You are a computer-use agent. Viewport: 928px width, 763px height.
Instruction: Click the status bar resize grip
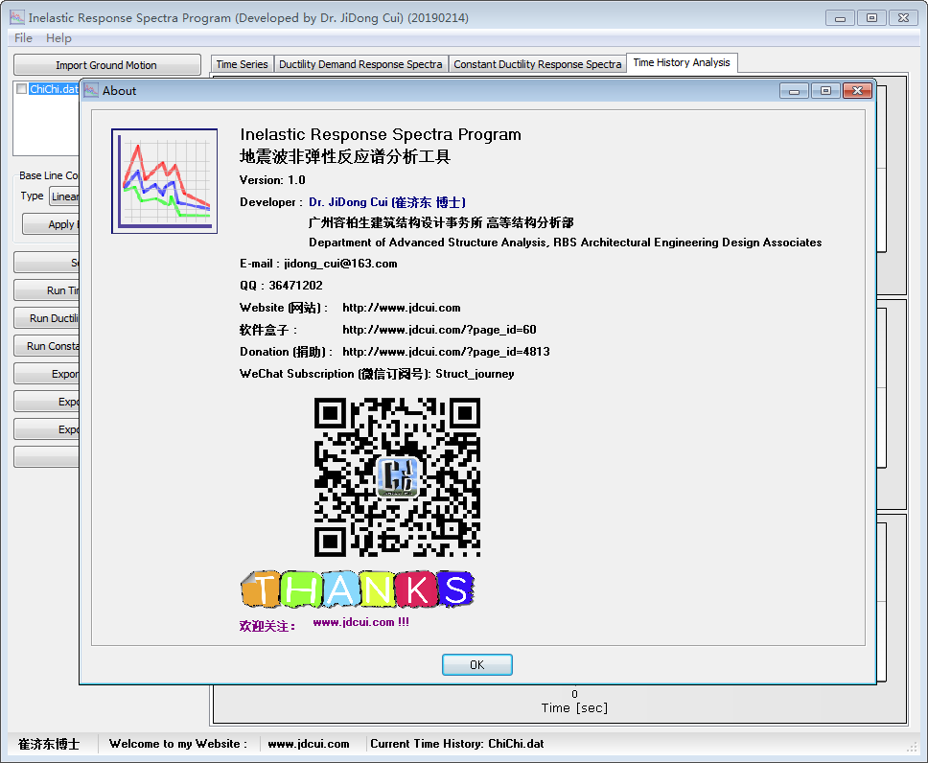coord(912,748)
